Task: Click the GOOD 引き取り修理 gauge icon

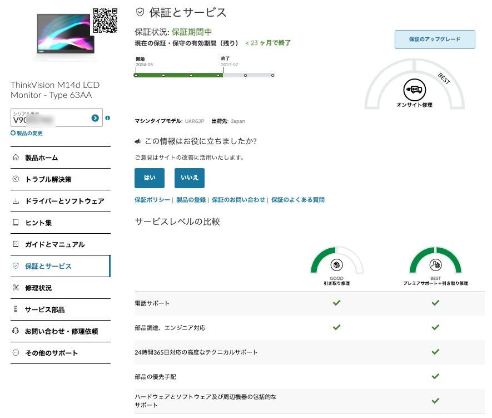Action: coord(337,265)
